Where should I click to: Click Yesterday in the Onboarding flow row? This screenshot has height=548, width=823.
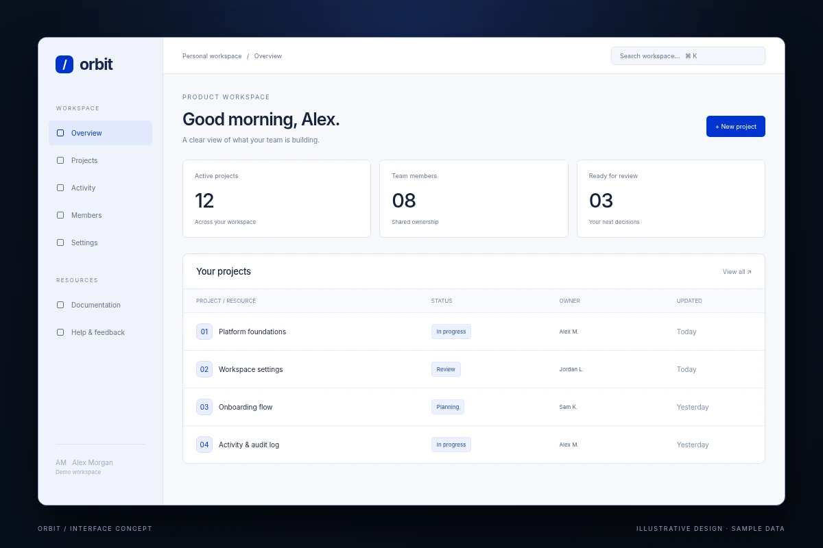693,407
